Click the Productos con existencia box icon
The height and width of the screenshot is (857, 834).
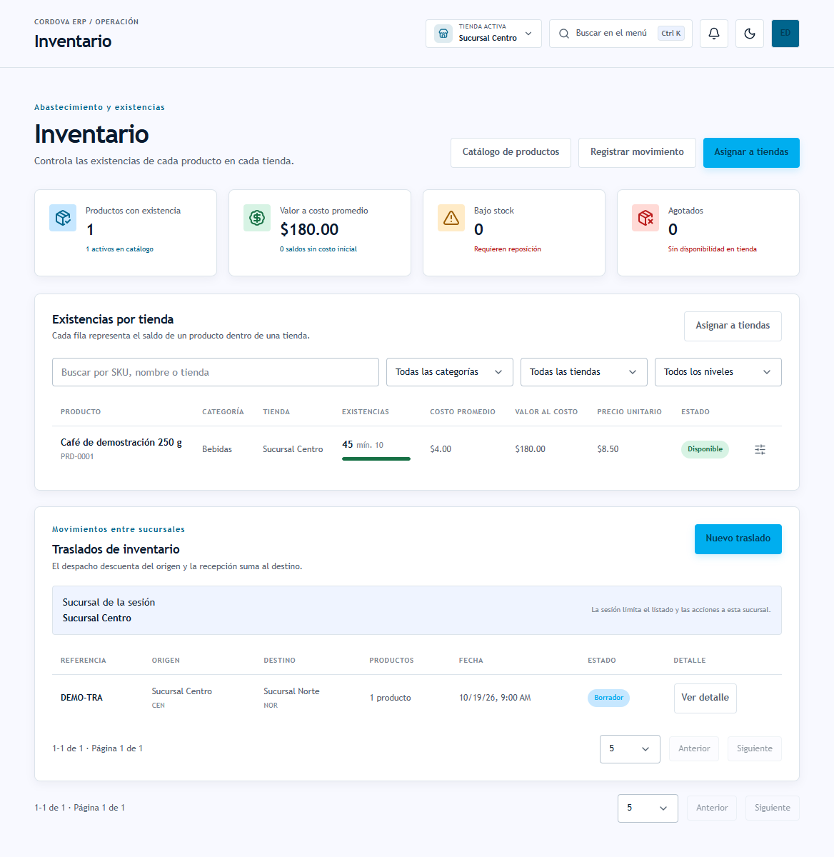[x=63, y=218]
